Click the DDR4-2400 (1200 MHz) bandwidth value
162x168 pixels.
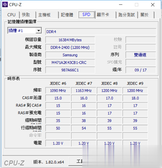(70, 47)
